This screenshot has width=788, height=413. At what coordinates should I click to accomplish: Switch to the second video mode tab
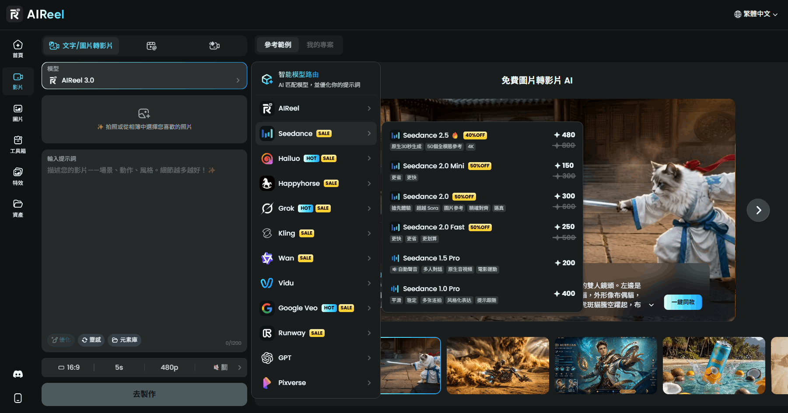[151, 46]
